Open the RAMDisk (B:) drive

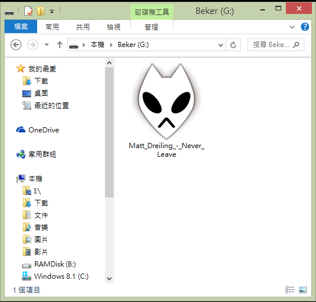coord(55,264)
